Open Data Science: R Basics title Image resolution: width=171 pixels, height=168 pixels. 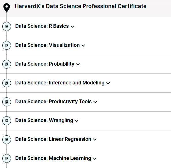[42, 26]
